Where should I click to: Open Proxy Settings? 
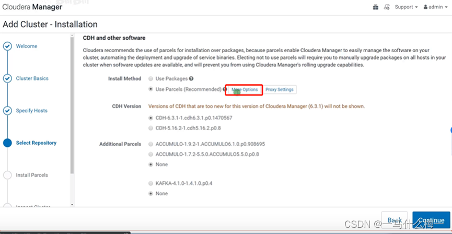click(x=280, y=90)
